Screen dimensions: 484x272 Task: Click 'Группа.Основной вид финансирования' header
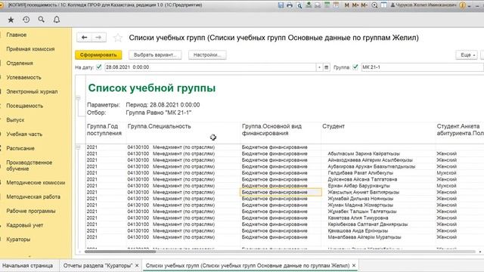pyautogui.click(x=271, y=130)
